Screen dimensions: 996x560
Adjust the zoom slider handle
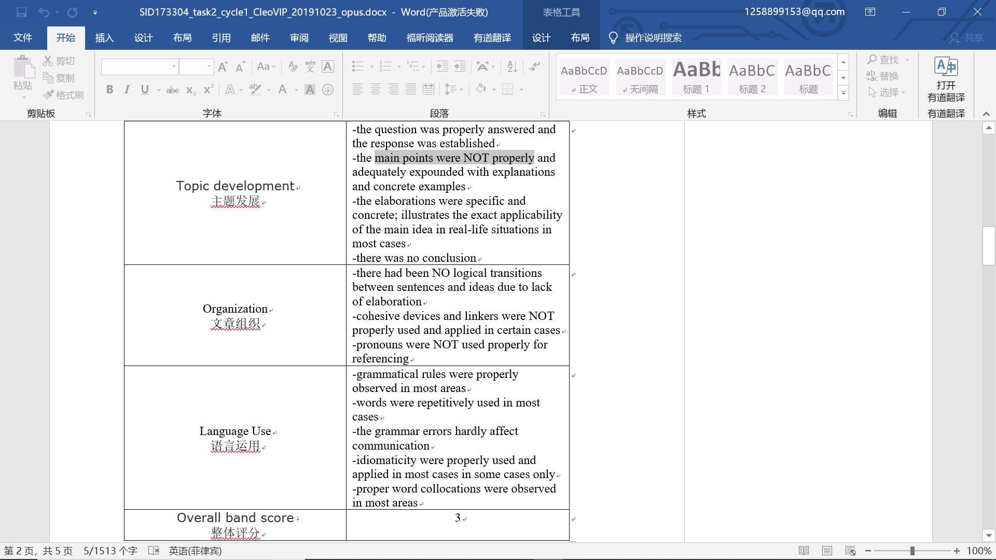tap(912, 551)
